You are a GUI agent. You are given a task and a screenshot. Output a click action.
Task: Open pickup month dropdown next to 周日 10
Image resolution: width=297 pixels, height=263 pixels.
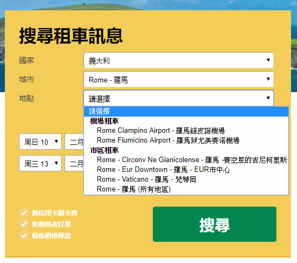pos(74,142)
